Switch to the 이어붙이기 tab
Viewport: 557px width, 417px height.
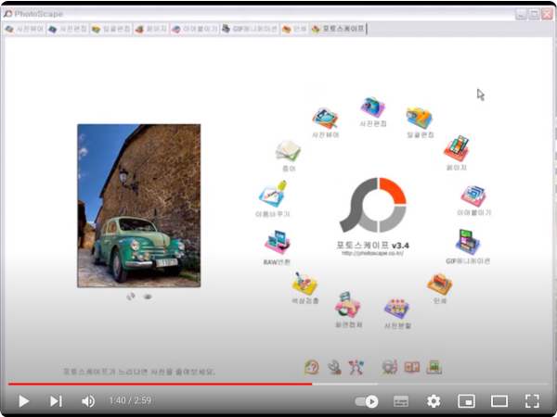point(194,29)
